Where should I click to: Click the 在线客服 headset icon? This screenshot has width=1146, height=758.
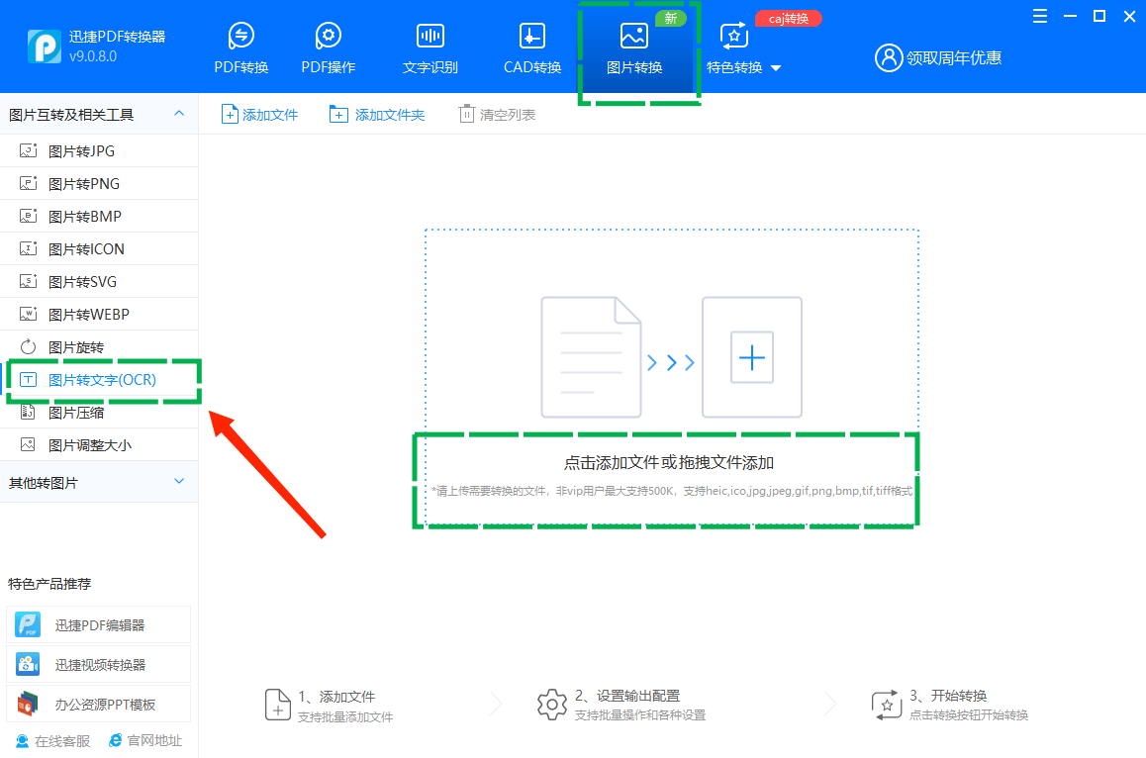[23, 741]
